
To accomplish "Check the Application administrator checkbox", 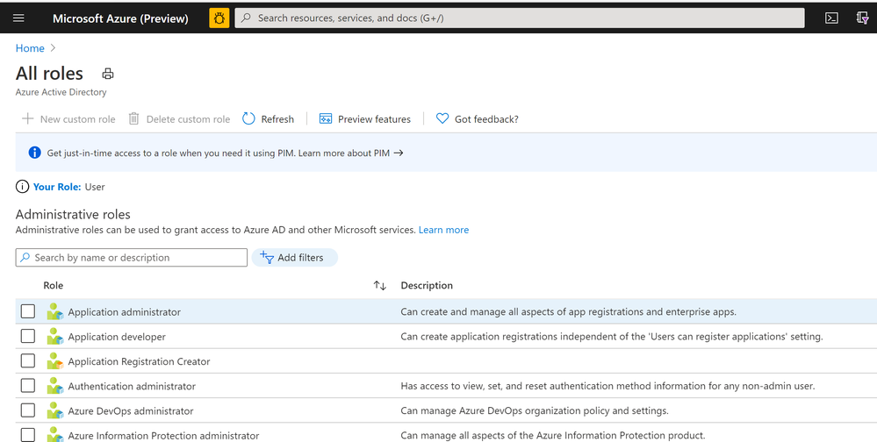I will pyautogui.click(x=28, y=311).
